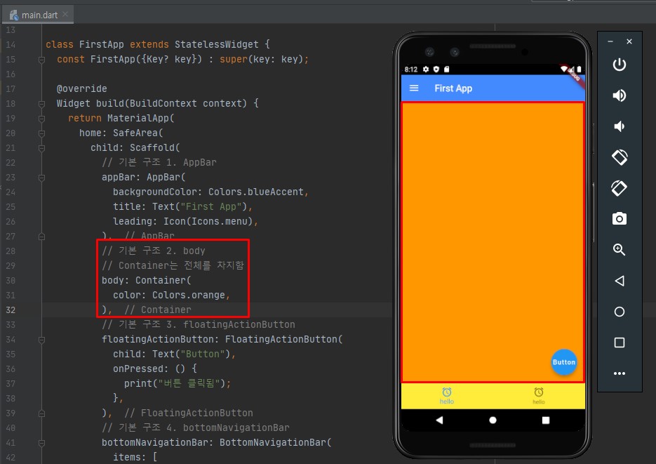The height and width of the screenshot is (464, 656).
Task: Place cursor on 'Colors.blueAccent' in the code
Action: coord(256,192)
